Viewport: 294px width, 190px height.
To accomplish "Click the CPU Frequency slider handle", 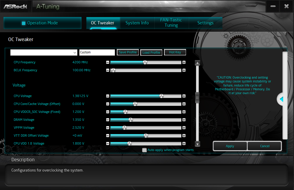I will point(145,62).
